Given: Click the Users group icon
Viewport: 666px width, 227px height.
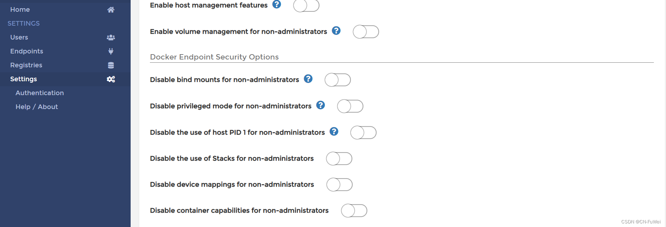Looking at the screenshot, I should click(x=111, y=37).
